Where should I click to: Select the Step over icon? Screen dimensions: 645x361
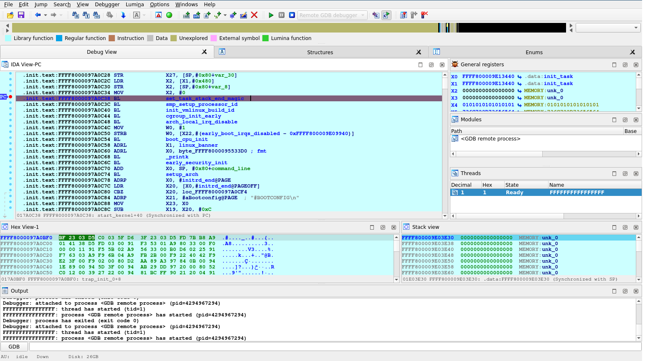tap(386, 15)
